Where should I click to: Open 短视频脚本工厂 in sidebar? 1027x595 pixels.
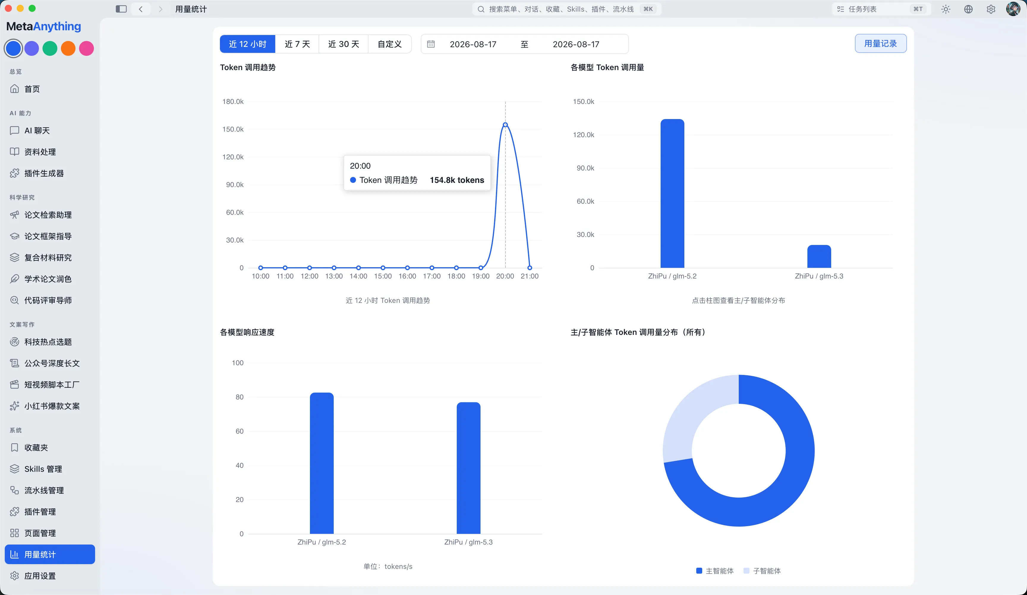tap(50, 384)
